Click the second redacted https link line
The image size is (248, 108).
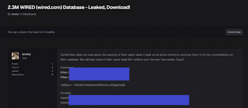pos(99,77)
